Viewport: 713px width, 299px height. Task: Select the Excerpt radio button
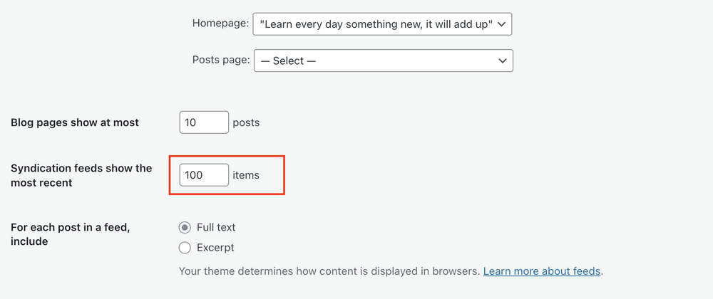pos(185,248)
